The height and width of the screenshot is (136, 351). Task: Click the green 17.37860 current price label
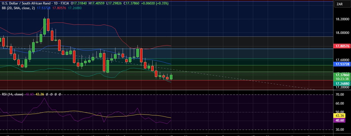coord(342,75)
